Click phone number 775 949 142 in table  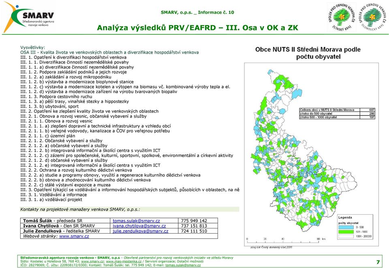coord(194,221)
